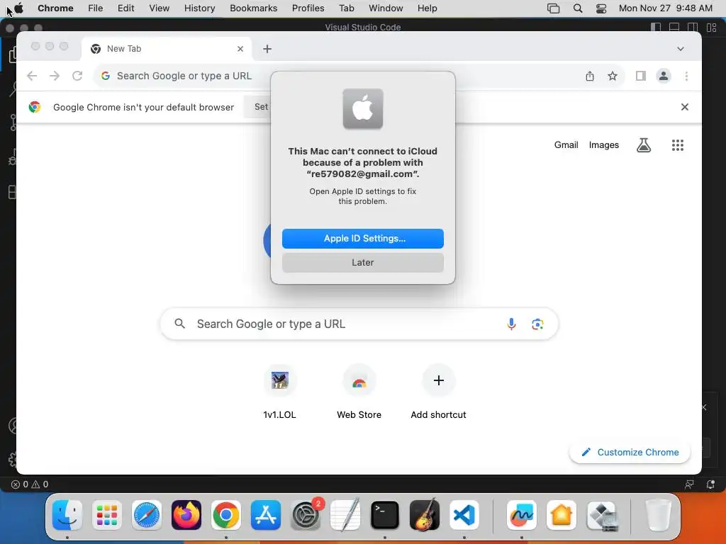The width and height of the screenshot is (726, 544).
Task: Open the Chrome three-dot menu
Action: tap(686, 76)
